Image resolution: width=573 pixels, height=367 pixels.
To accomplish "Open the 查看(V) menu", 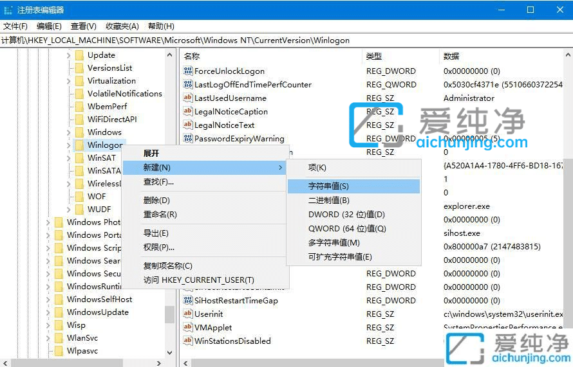I will [x=83, y=26].
